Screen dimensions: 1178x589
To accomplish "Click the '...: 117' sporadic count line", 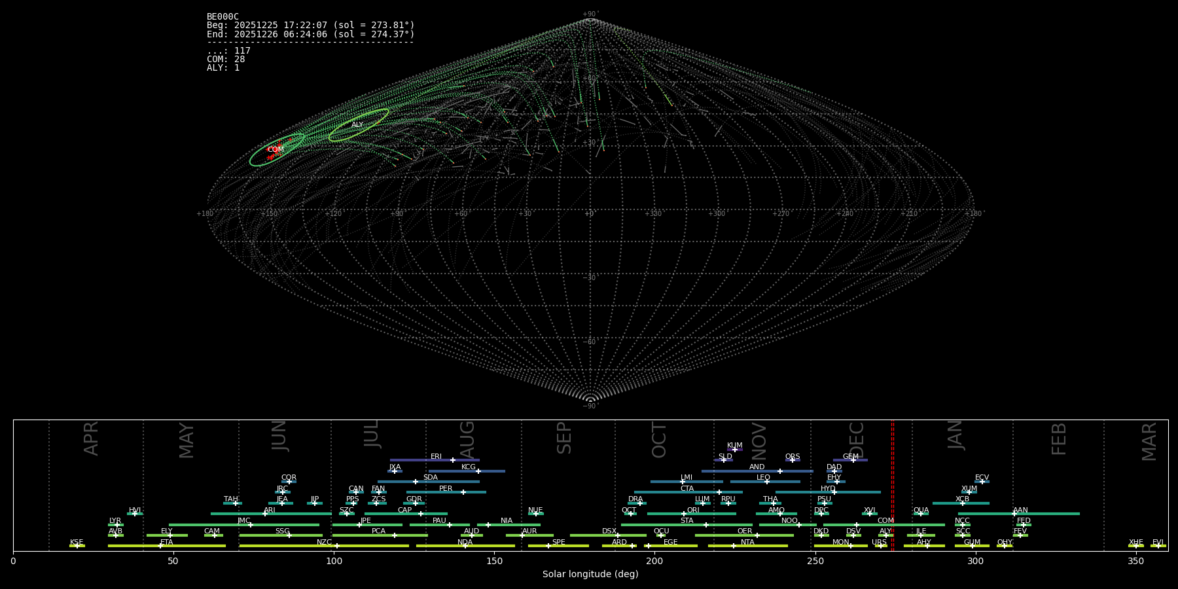I will (228, 51).
